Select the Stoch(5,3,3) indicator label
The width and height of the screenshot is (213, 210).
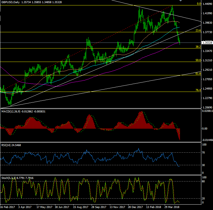pos(8,177)
